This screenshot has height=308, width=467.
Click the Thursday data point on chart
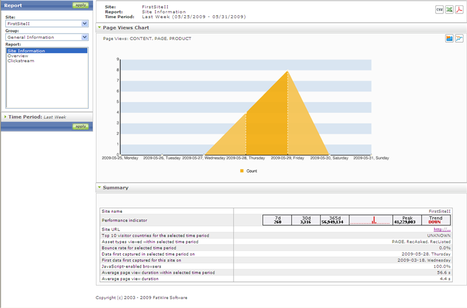(x=246, y=113)
